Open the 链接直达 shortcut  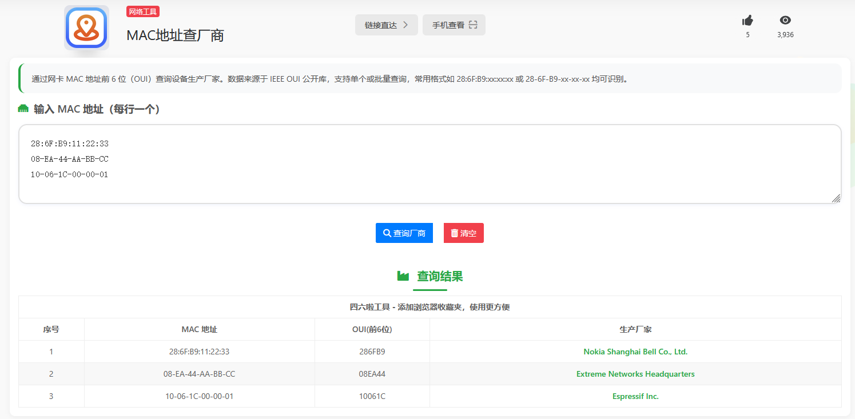coord(386,25)
